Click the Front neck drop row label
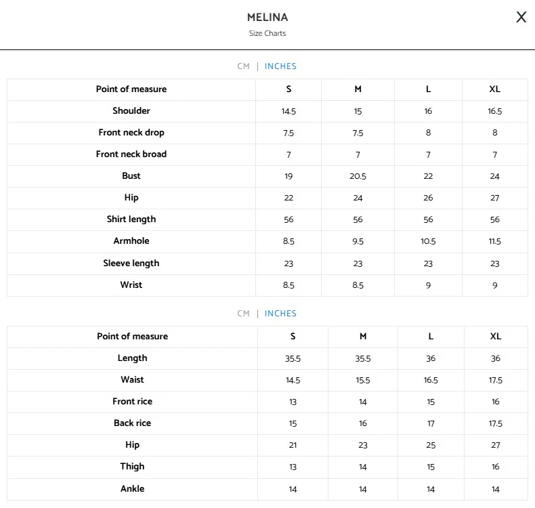This screenshot has width=535, height=508. (x=131, y=133)
